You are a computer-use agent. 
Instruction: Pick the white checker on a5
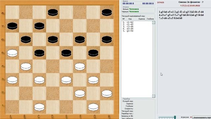[x=12, y=53]
